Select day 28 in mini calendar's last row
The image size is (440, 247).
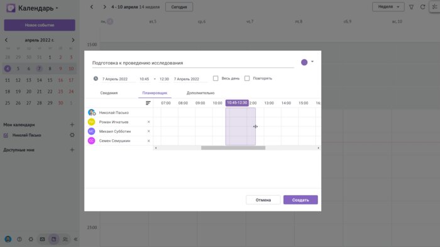coord(39,103)
